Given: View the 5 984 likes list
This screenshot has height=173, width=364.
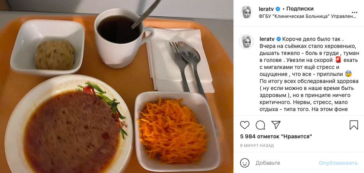Looking at the screenshot, I should coord(276,136).
